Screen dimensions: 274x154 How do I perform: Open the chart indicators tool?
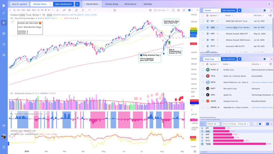[64, 10]
